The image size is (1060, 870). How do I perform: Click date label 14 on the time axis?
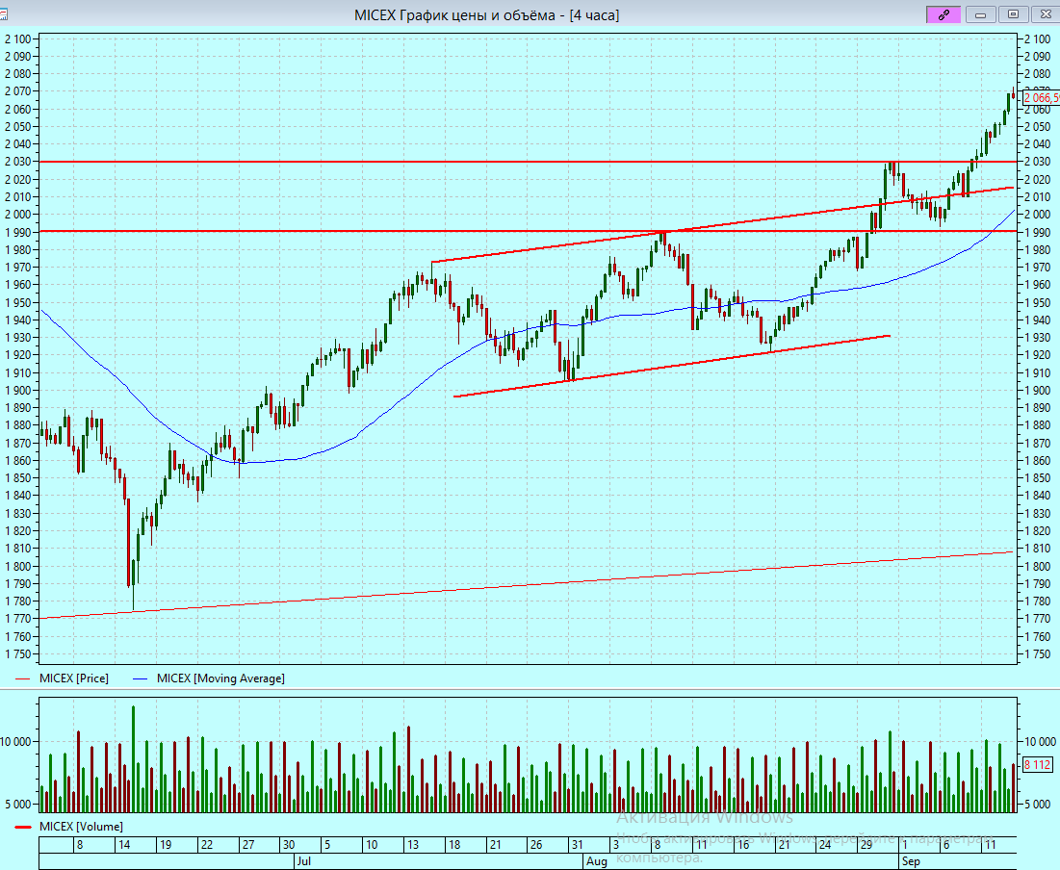pyautogui.click(x=124, y=844)
